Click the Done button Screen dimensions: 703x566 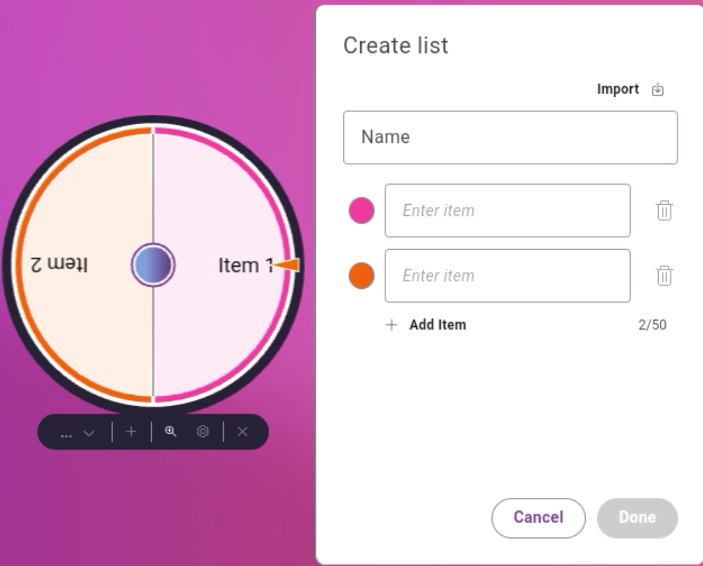coord(637,518)
